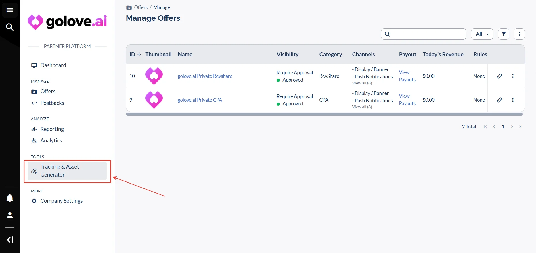Open Company Settings
The height and width of the screenshot is (253, 536).
click(61, 201)
